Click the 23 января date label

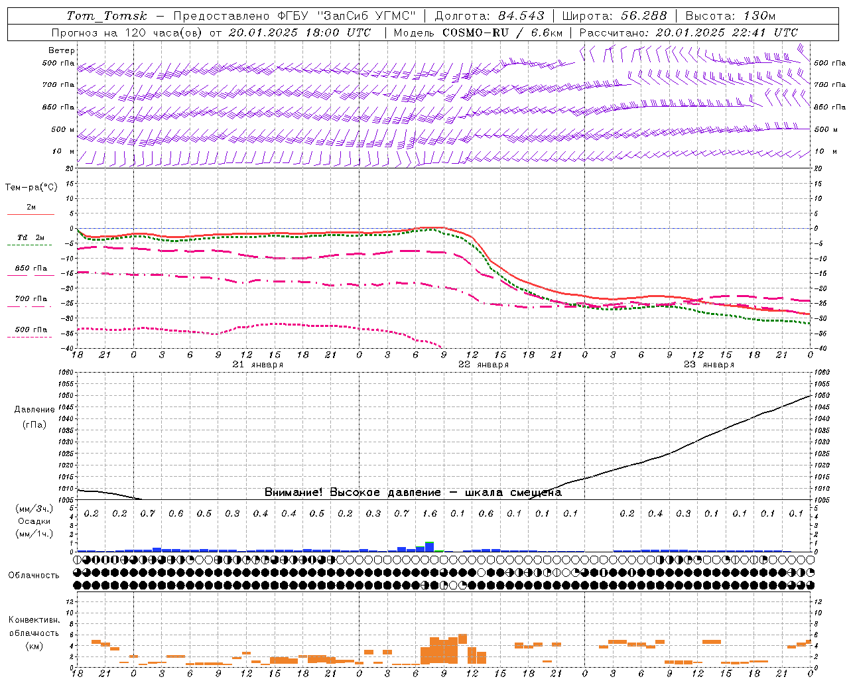709,365
